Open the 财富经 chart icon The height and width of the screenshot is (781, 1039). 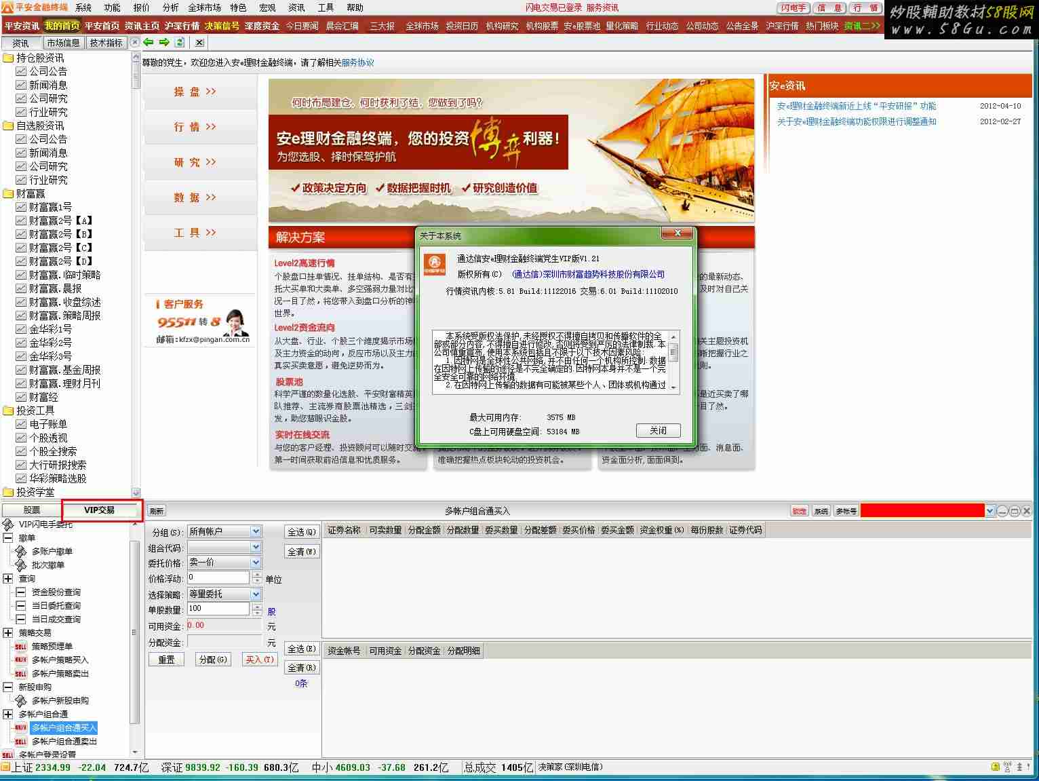[x=21, y=397]
